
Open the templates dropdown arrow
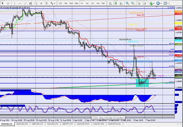(168, 3)
